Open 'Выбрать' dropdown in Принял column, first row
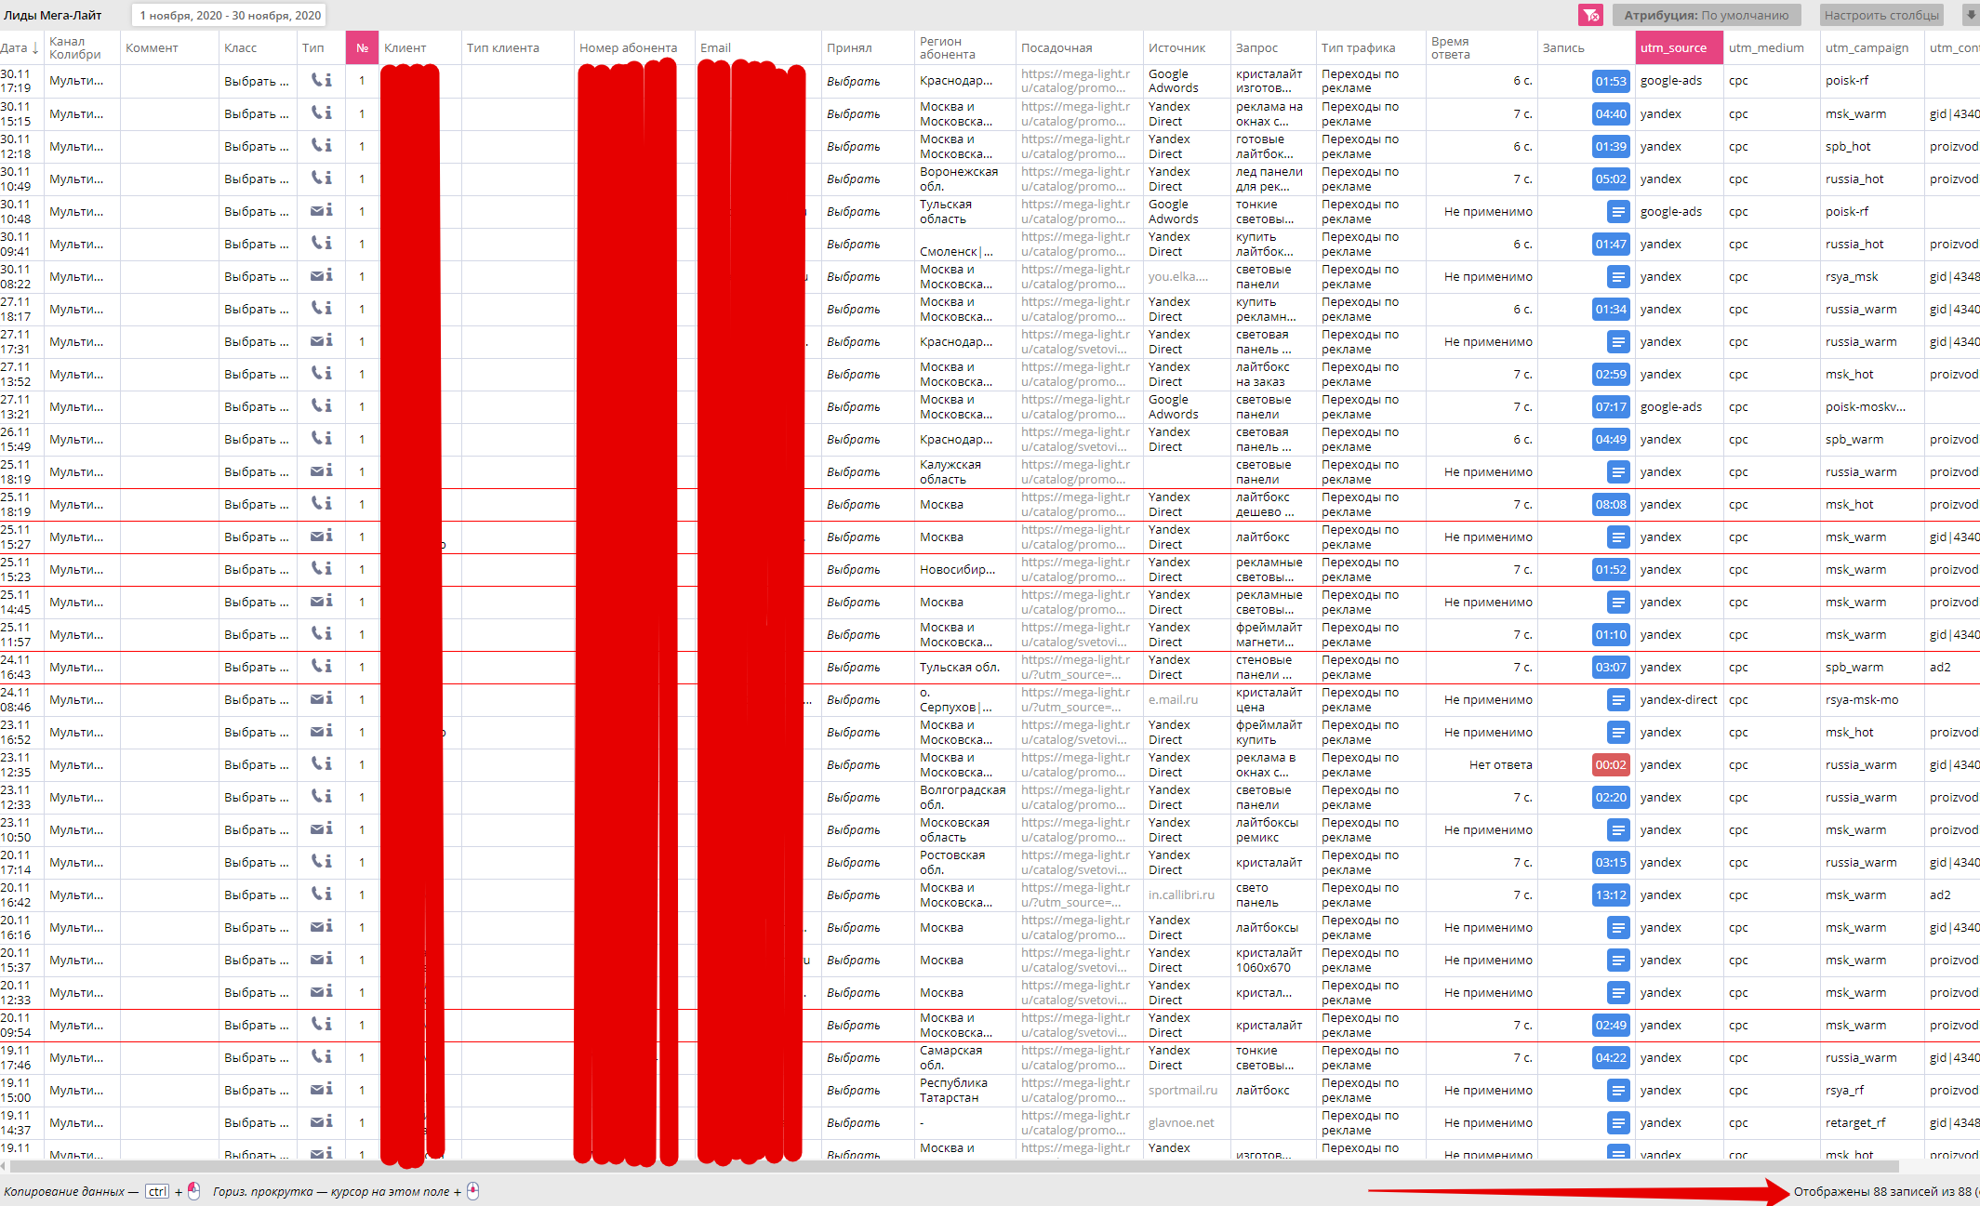 pyautogui.click(x=853, y=81)
